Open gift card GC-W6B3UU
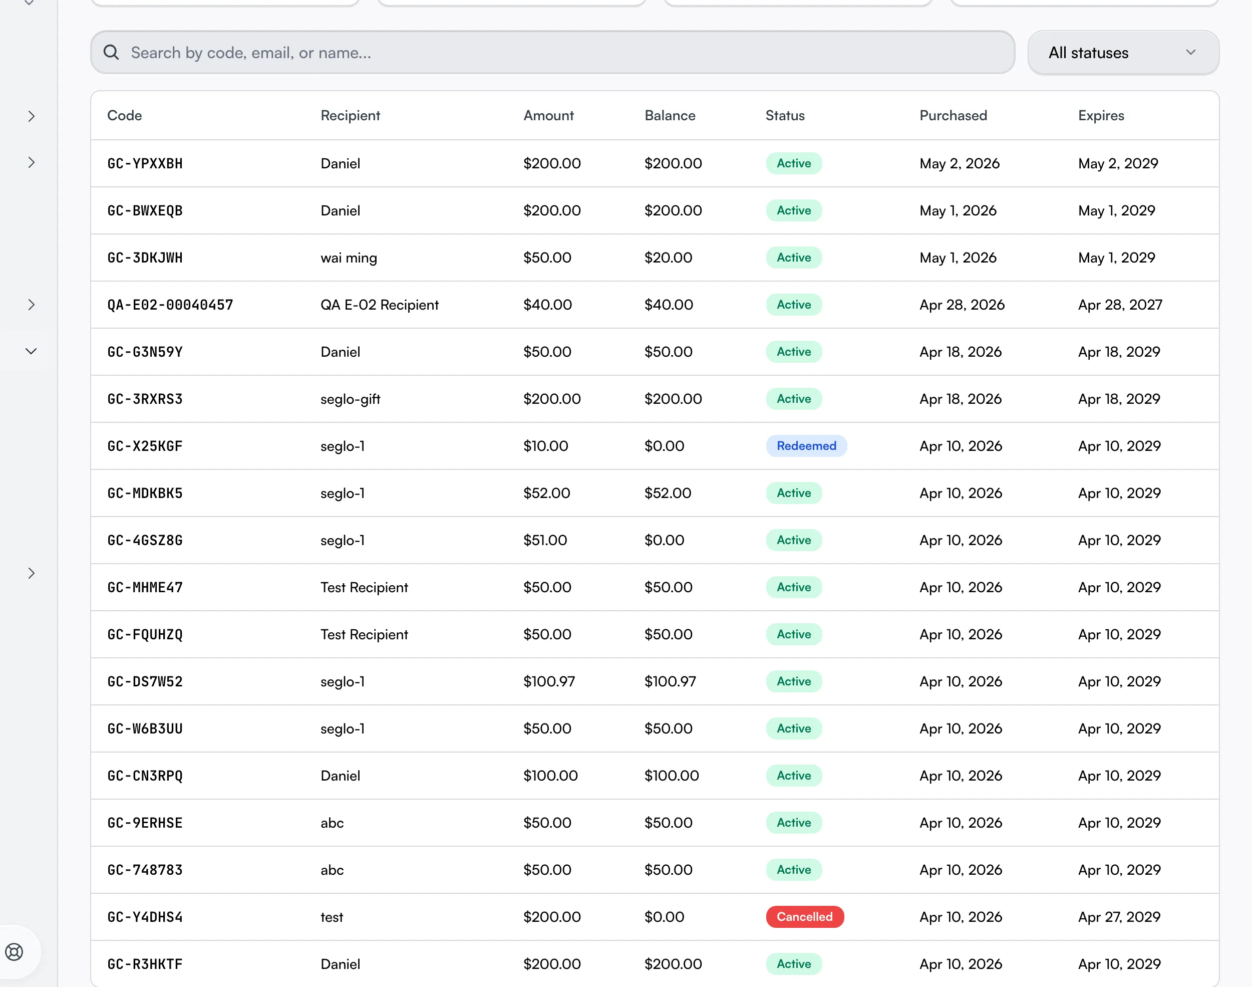 [x=145, y=728]
